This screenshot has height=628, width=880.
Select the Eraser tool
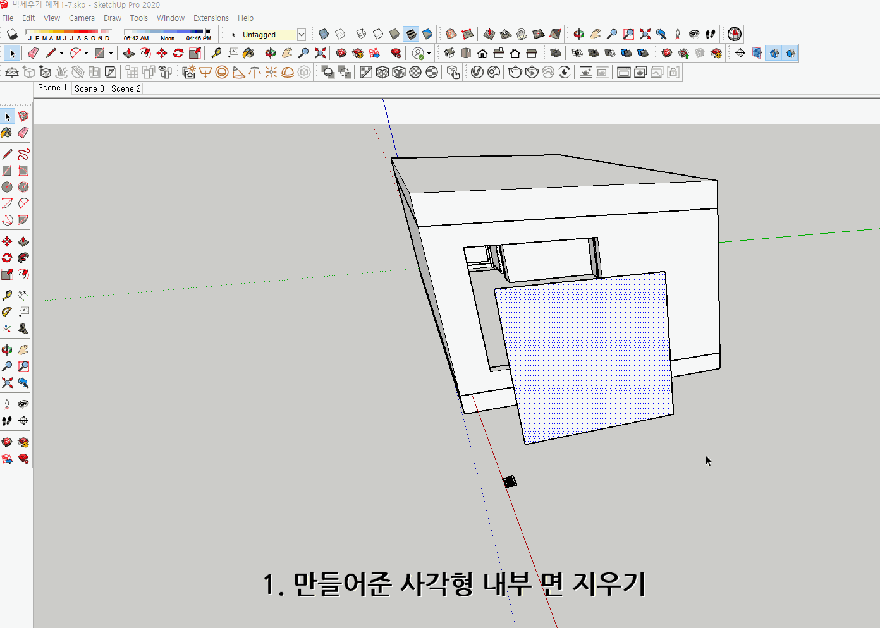pos(23,133)
